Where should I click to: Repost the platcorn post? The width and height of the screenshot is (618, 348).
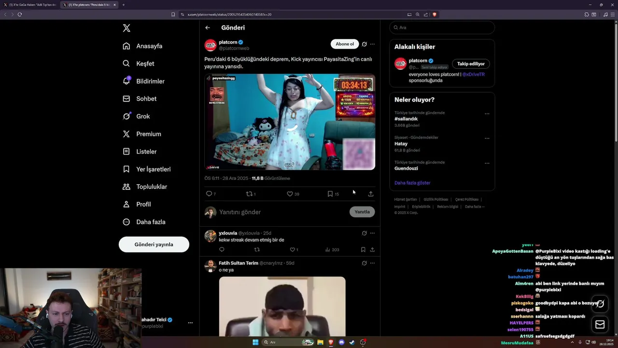coord(251,194)
